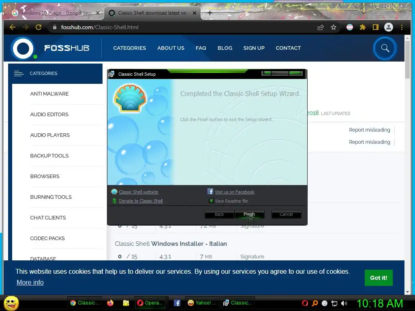The height and width of the screenshot is (311, 415).
Task: Click Classic Shell Windows Installer - Italian download
Action: tap(171, 243)
